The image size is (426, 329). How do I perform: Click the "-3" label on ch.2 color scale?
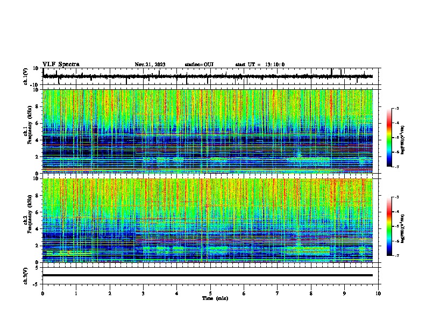pyautogui.click(x=397, y=197)
